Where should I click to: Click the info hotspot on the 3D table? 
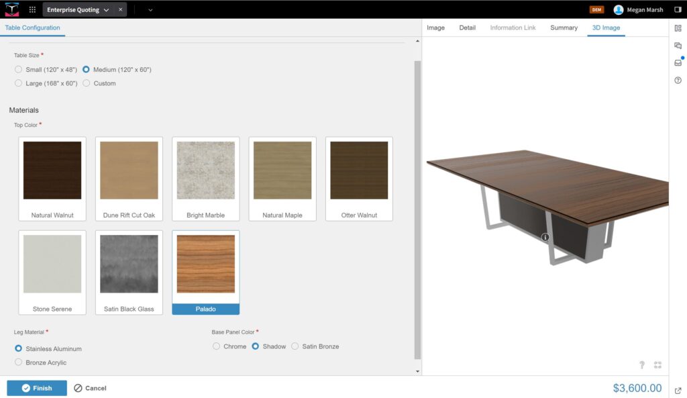click(545, 237)
